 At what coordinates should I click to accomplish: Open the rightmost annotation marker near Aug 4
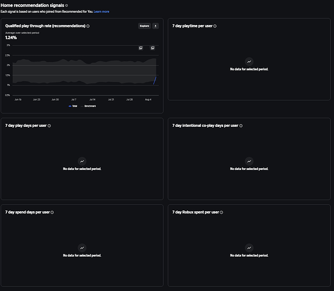point(153,48)
